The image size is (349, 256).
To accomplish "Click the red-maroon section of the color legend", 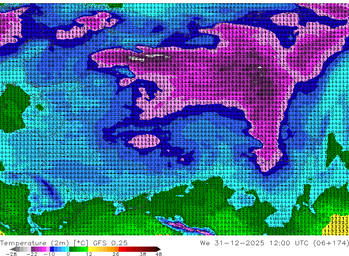I will click(x=138, y=249).
